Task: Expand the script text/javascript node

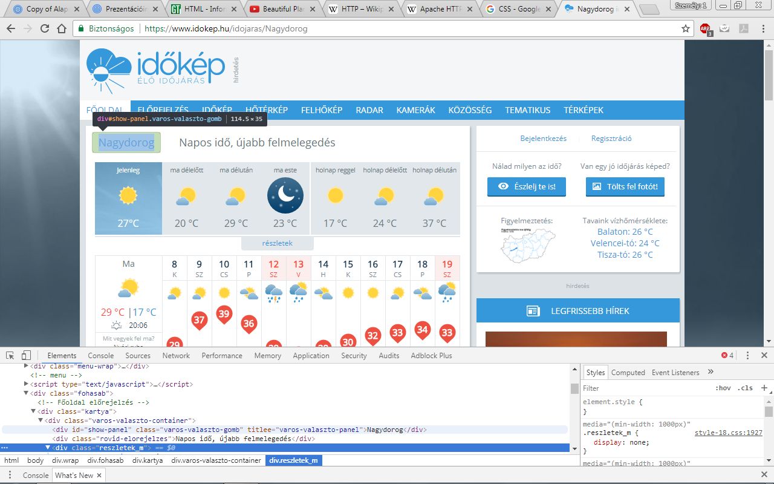Action: pos(26,384)
